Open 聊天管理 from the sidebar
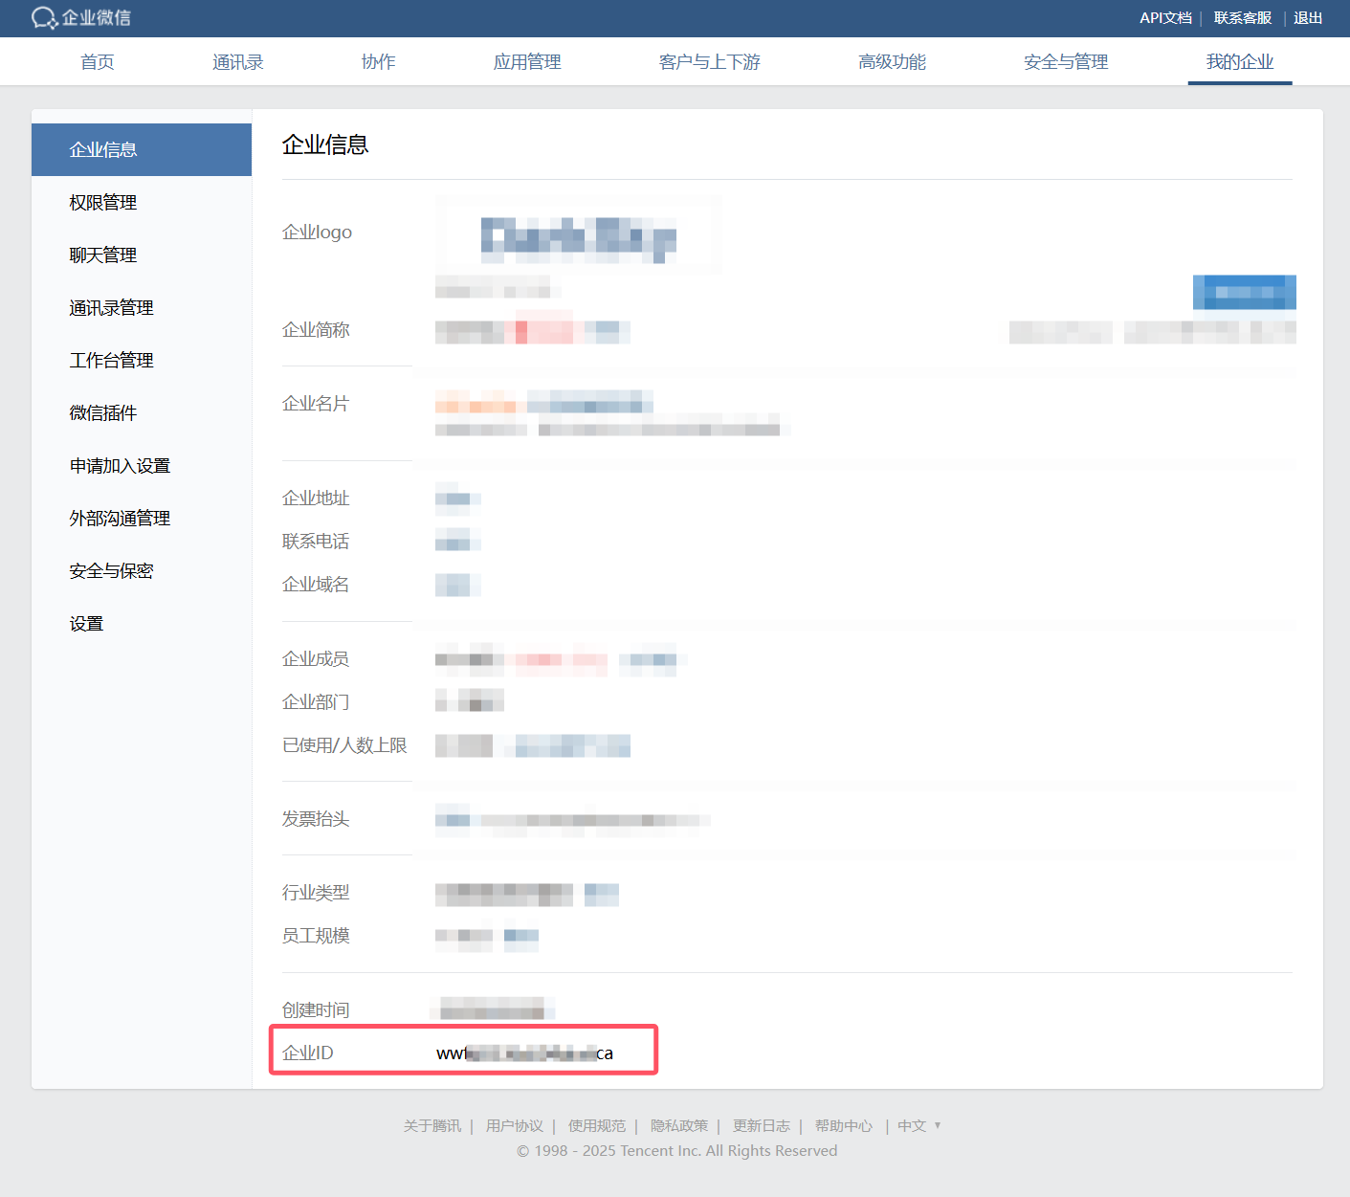 103,255
